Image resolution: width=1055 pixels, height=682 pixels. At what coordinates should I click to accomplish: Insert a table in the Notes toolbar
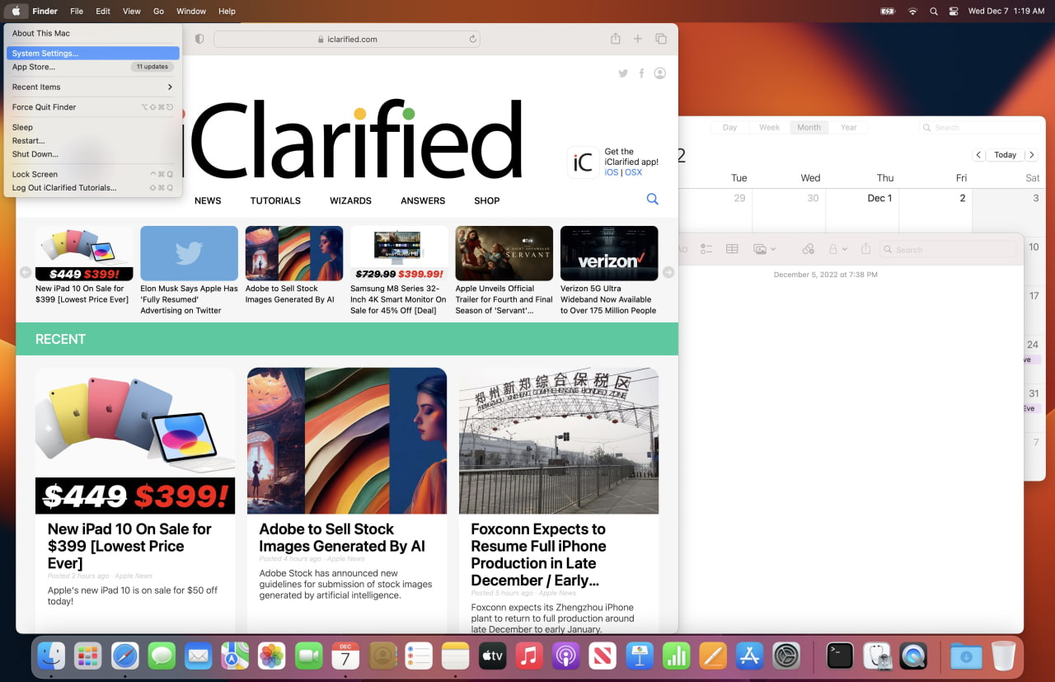tap(733, 249)
